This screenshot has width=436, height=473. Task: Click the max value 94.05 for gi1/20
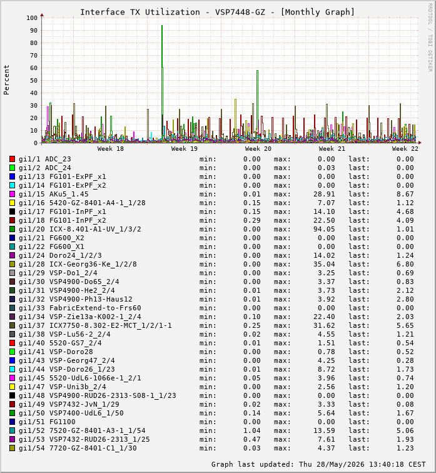(x=324, y=229)
